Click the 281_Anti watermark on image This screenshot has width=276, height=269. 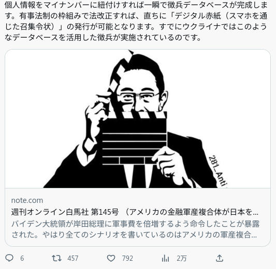pyautogui.click(x=217, y=171)
